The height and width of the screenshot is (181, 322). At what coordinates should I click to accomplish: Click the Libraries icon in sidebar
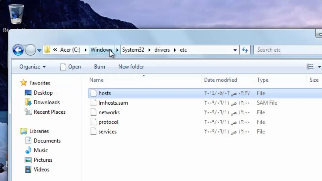point(24,131)
